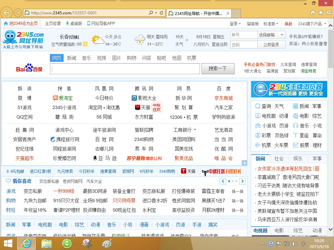The image size is (334, 250).
Task: Open Internet Explorer from the taskbar
Action: (26, 243)
